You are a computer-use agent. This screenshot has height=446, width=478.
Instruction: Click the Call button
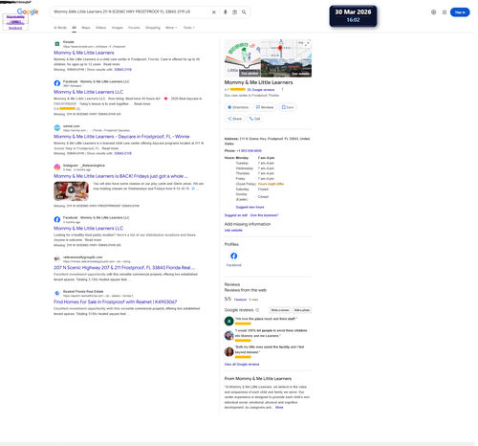(254, 119)
